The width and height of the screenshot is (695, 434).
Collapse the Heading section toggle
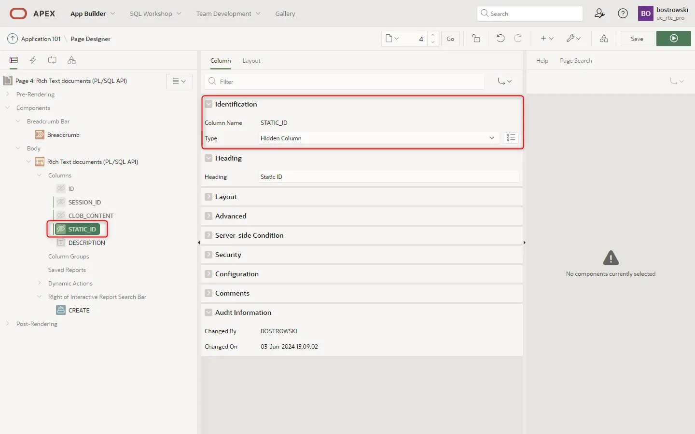pos(208,158)
